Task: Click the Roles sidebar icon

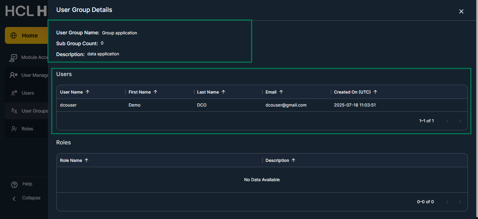Action: [14, 129]
